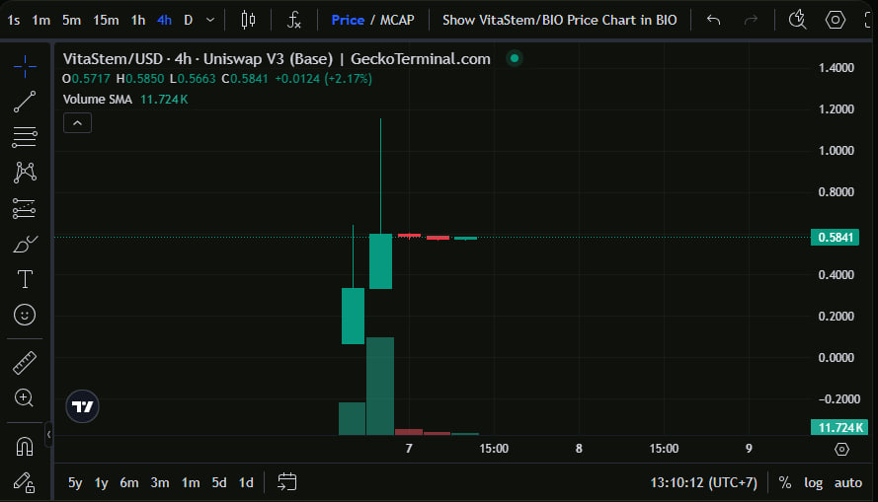Toggle percent scale mode

785,482
